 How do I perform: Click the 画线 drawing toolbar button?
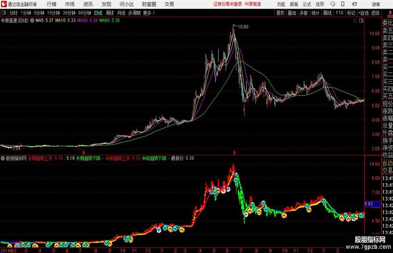point(327,13)
